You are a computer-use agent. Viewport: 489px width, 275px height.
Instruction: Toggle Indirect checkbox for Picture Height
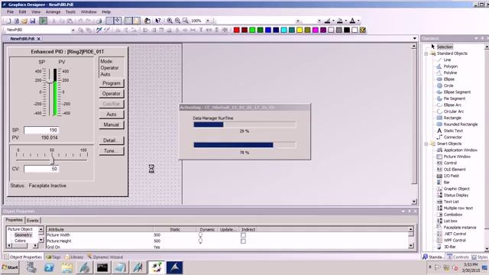coord(243,241)
